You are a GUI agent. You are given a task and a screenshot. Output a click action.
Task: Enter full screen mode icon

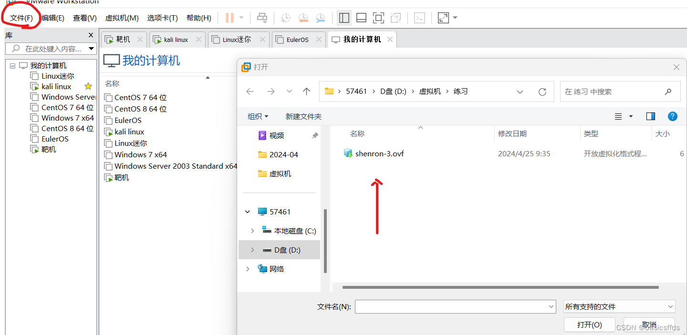pyautogui.click(x=378, y=18)
